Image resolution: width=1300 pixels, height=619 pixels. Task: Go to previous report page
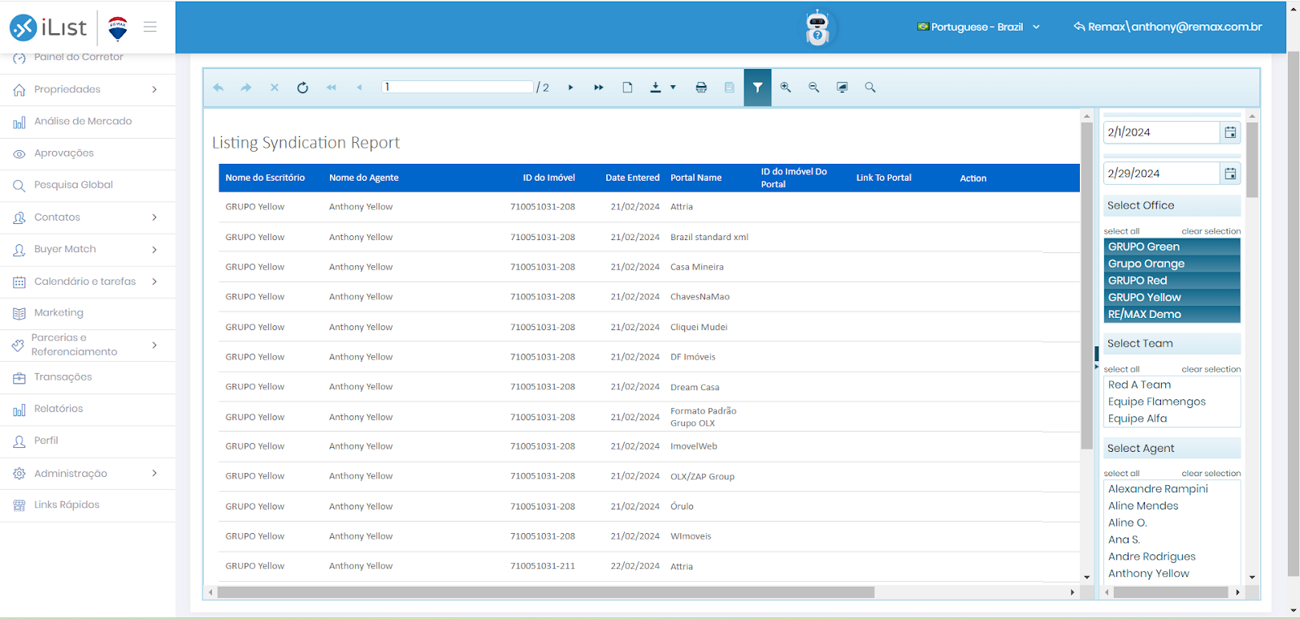(x=359, y=88)
